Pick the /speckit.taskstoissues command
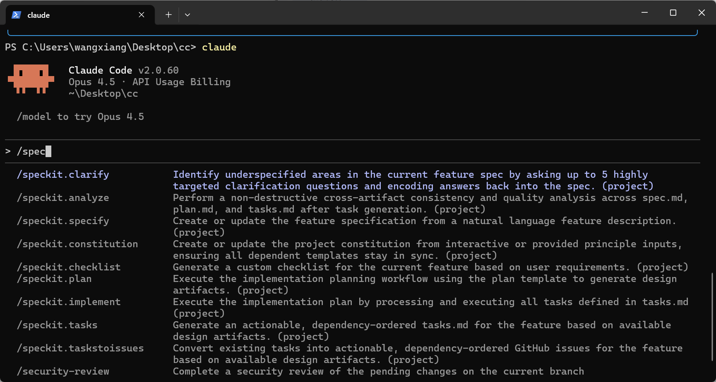Screen dimensions: 716x382 pyautogui.click(x=80, y=348)
